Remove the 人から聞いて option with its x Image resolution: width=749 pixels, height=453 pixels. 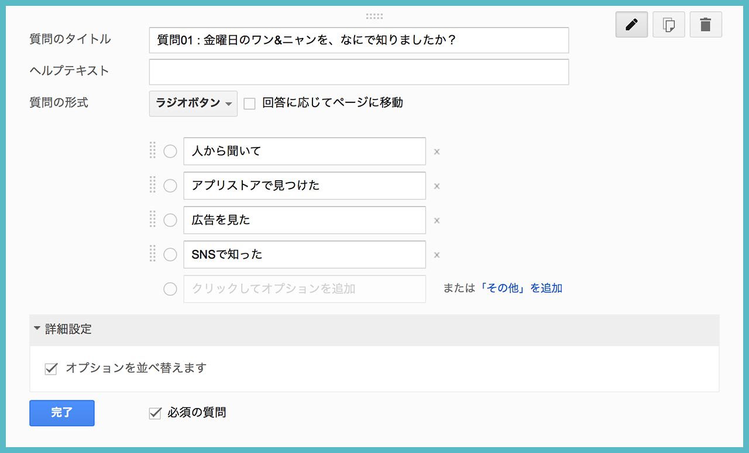[x=437, y=152]
